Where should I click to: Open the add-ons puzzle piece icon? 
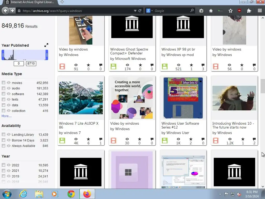click(x=249, y=11)
